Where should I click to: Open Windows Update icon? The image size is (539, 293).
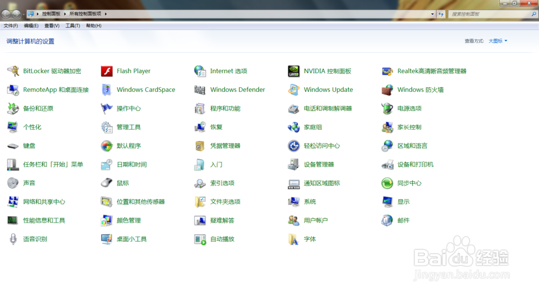pyautogui.click(x=294, y=90)
